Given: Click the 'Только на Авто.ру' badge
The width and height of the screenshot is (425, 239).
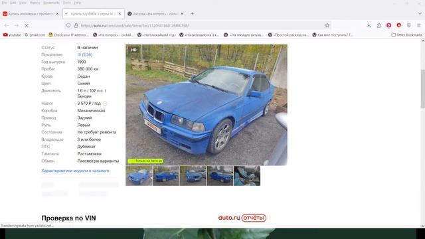Looking at the screenshot, I should tap(145, 161).
